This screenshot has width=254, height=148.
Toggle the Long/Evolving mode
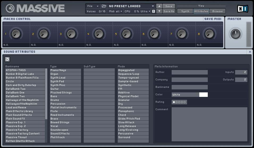coord(133,130)
